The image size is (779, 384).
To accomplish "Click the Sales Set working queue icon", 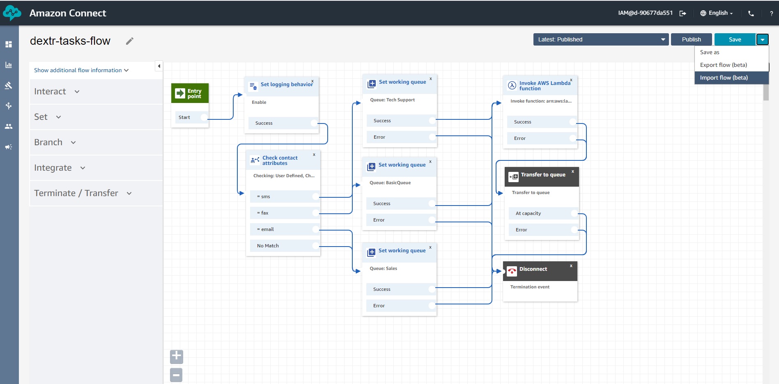I will click(371, 252).
